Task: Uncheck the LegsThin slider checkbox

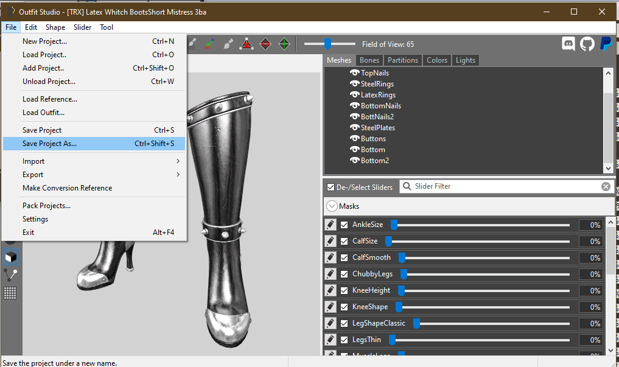Action: coord(344,340)
